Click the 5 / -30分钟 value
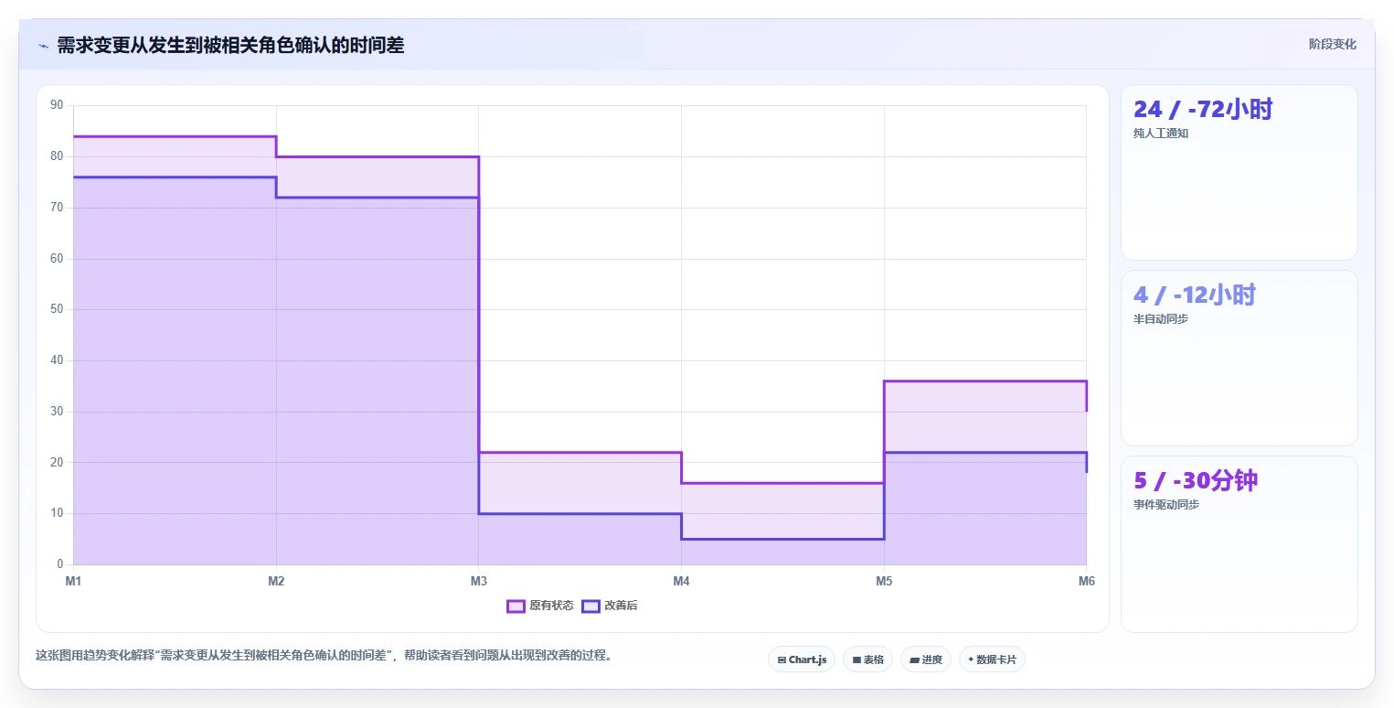This screenshot has width=1394, height=708. pyautogui.click(x=1197, y=480)
